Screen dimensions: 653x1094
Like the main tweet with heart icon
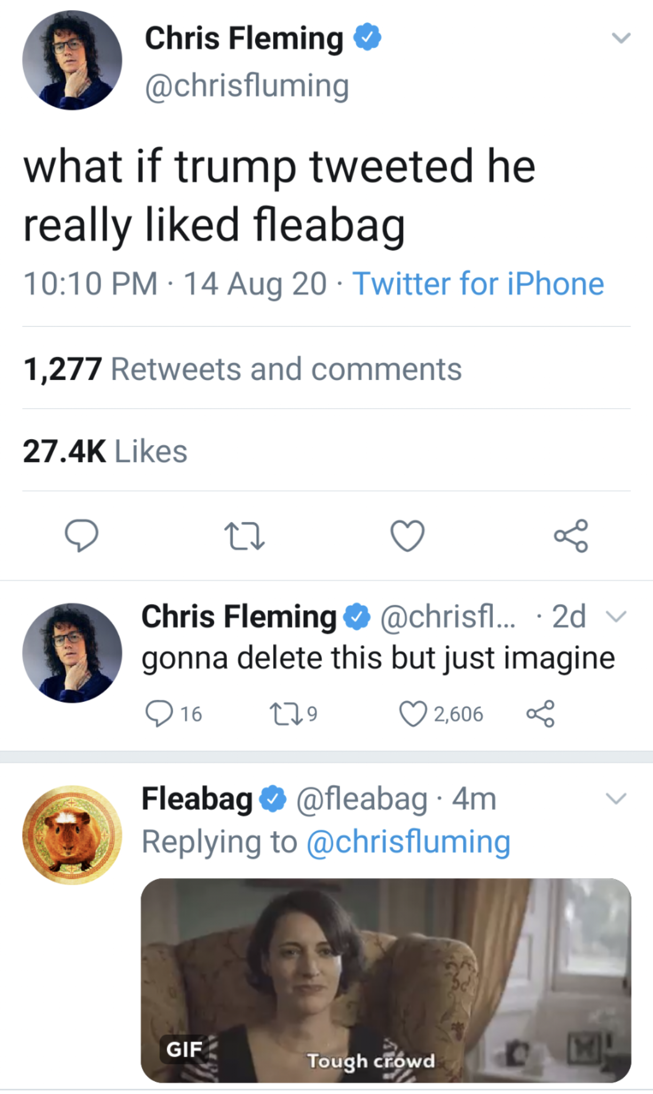coord(407,535)
